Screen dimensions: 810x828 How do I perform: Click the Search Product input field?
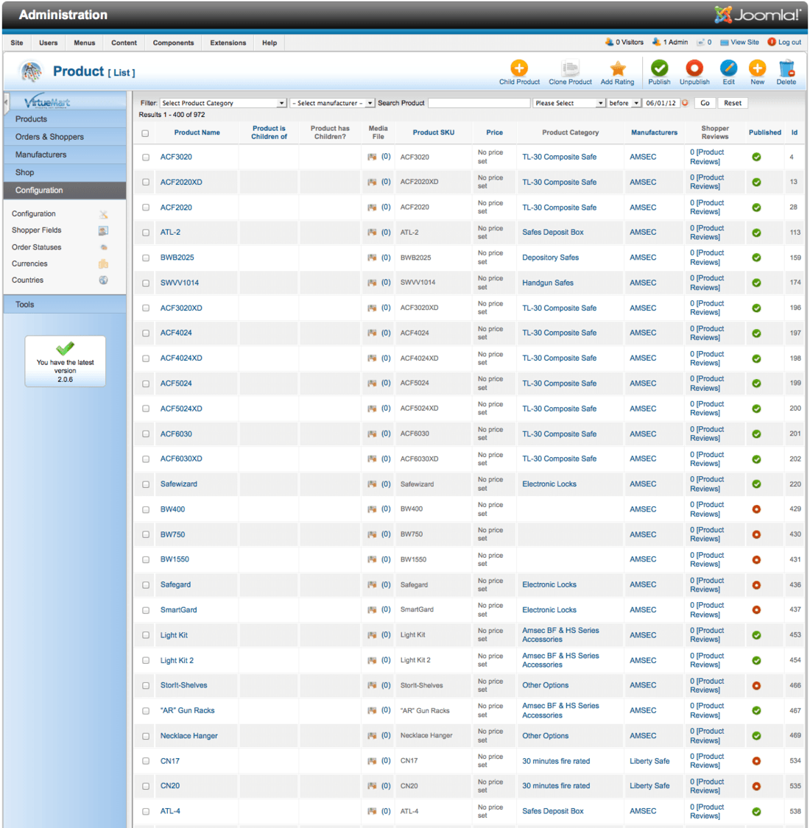click(x=479, y=103)
